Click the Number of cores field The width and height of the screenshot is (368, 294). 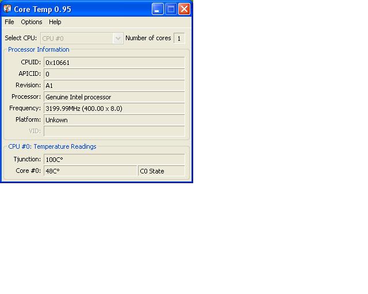click(179, 38)
